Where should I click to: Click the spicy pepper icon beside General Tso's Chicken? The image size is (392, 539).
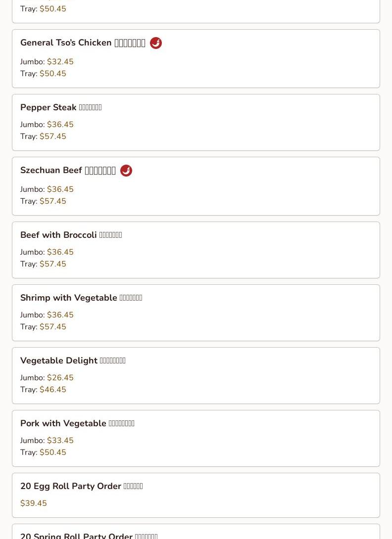coord(156,43)
